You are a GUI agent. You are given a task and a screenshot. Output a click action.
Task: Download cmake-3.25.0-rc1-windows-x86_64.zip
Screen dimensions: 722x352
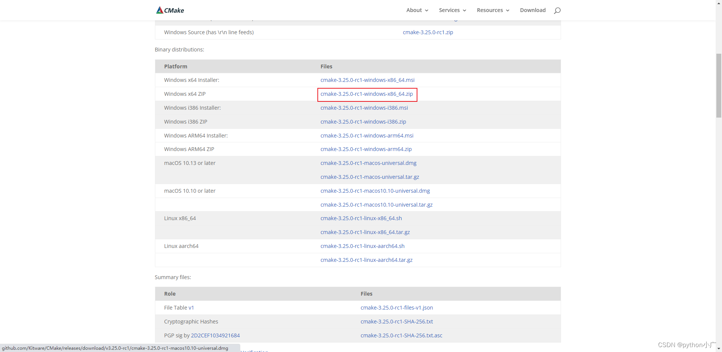coord(367,94)
